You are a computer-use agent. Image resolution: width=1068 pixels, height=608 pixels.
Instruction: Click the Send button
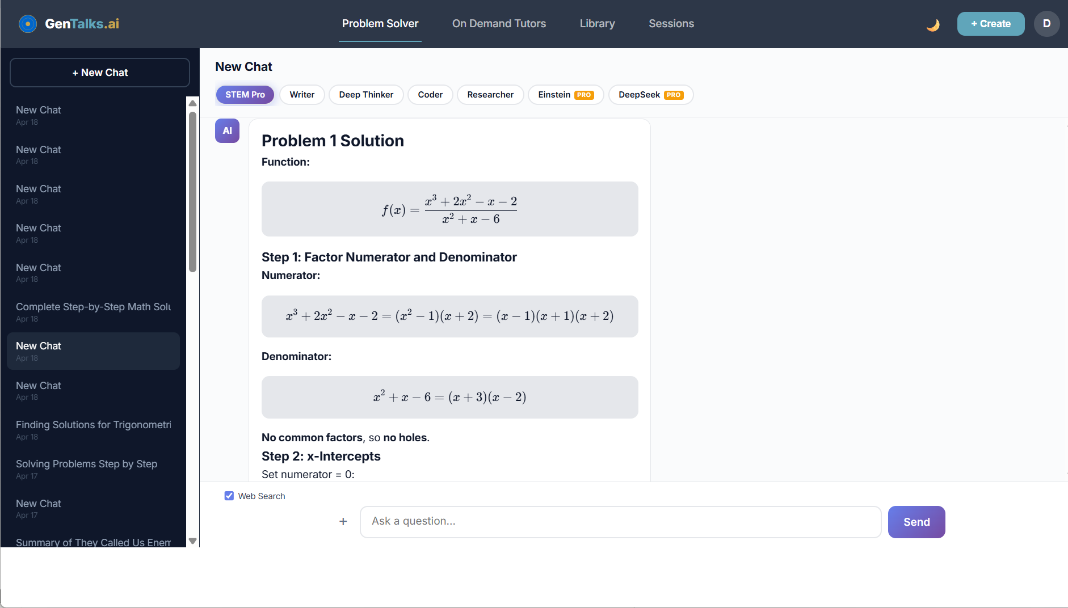pyautogui.click(x=916, y=522)
